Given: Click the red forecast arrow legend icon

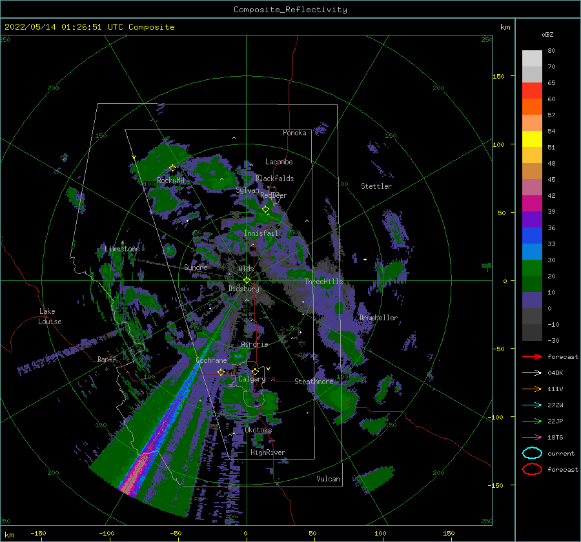Looking at the screenshot, I should point(532,356).
